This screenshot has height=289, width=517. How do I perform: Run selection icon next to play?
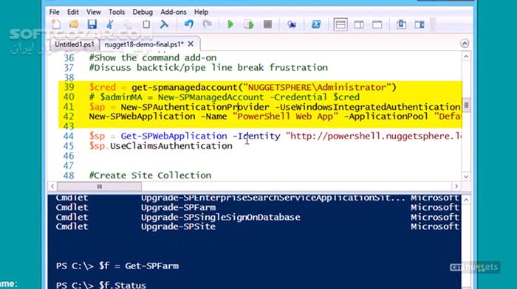pos(249,24)
